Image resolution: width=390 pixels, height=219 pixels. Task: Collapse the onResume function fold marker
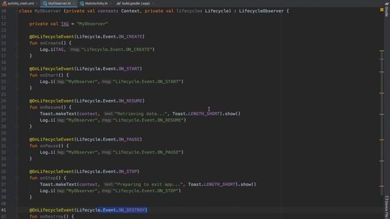pos(17,107)
